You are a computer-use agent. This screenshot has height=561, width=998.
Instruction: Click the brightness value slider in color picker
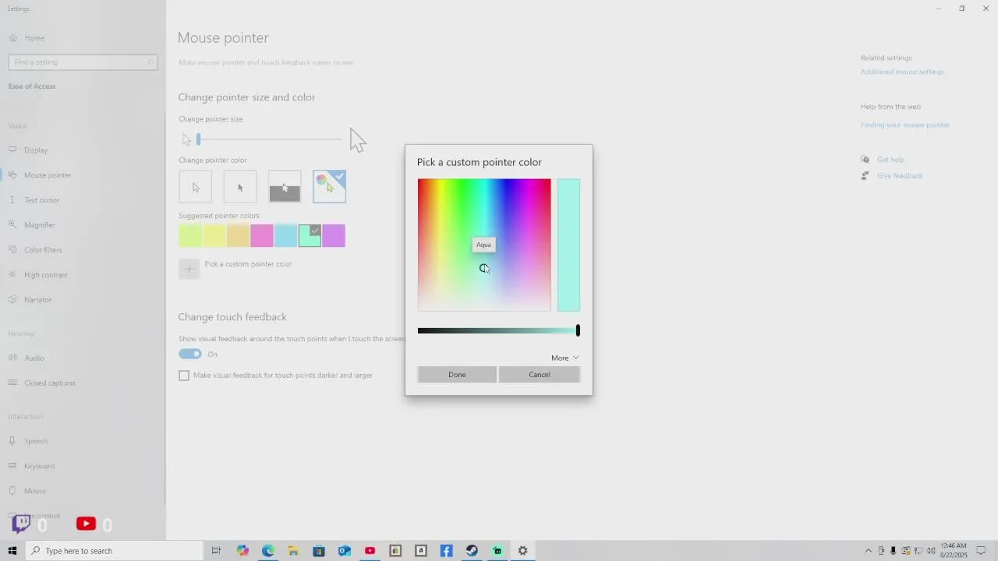[x=499, y=330]
